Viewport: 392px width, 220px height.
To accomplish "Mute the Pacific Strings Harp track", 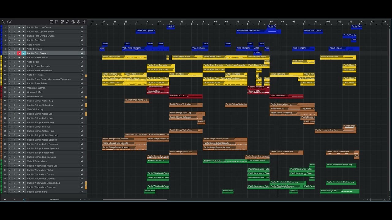I will tap(9, 192).
